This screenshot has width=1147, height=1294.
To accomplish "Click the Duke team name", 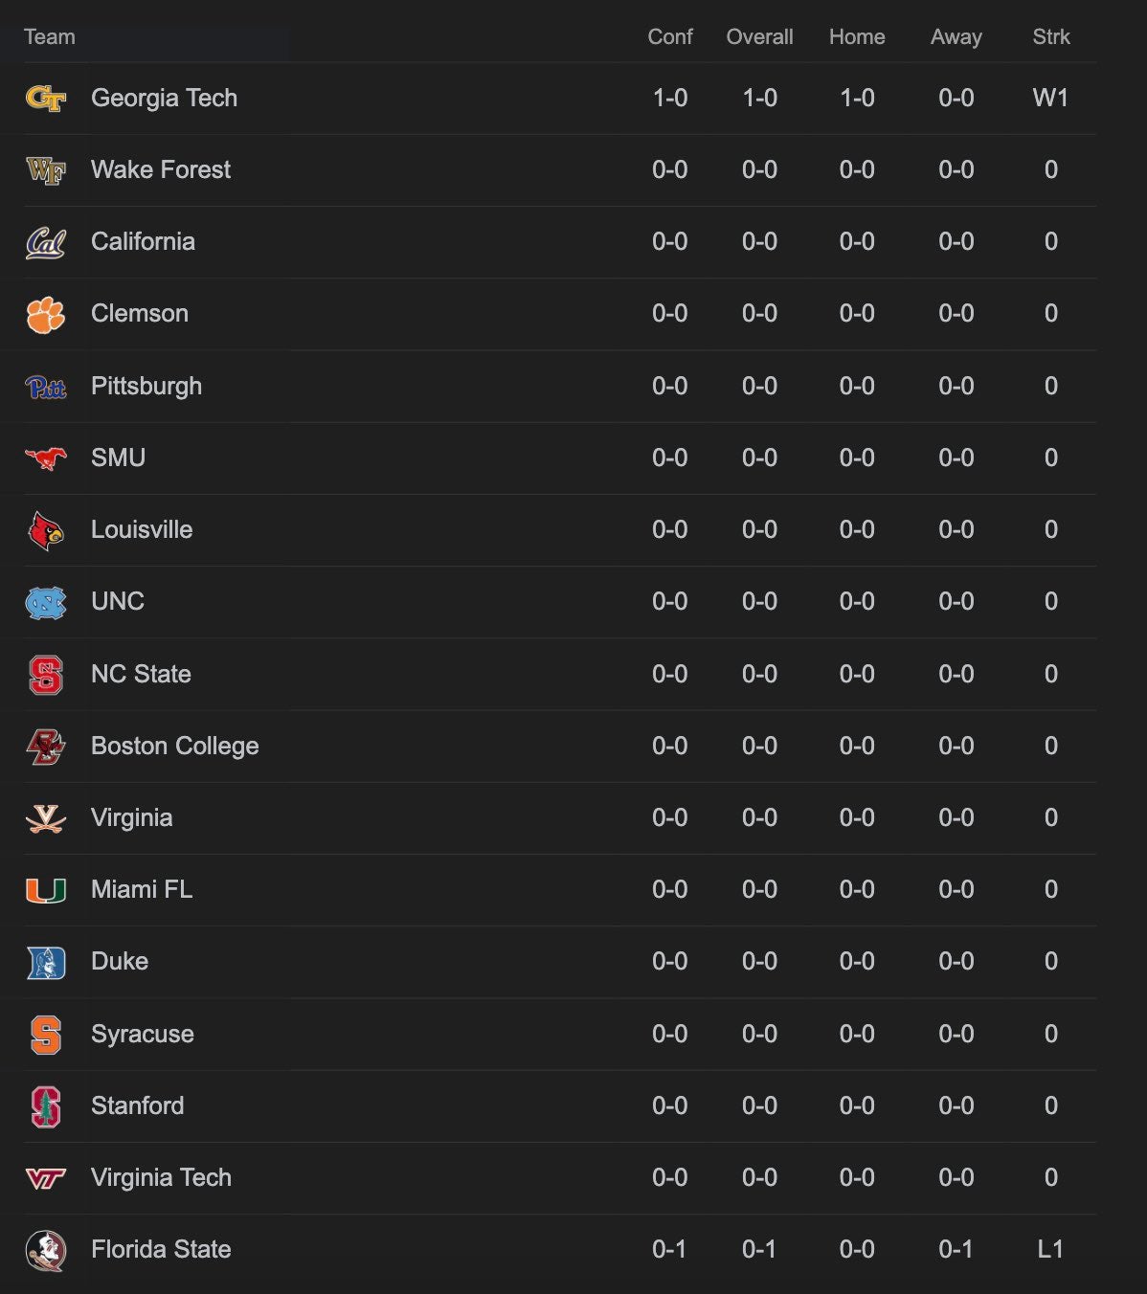I will click(x=120, y=961).
